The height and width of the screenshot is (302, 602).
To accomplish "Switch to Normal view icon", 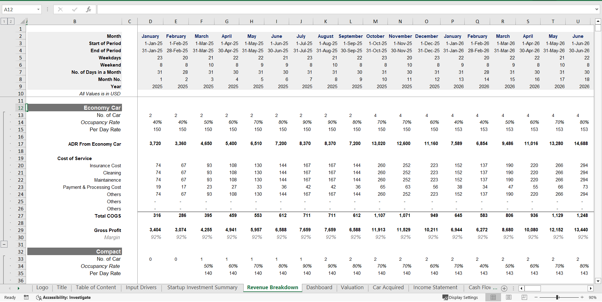I will pos(493,297).
